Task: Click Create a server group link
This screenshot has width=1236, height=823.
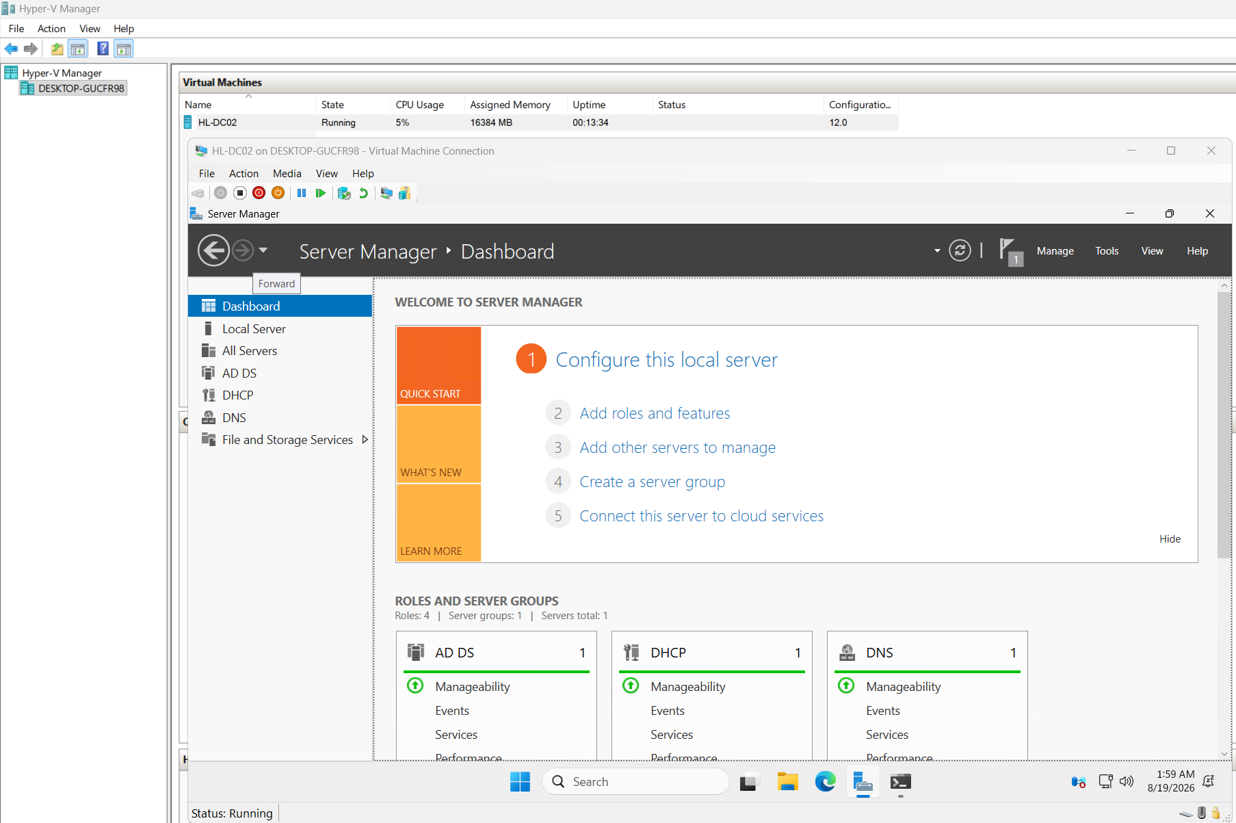Action: click(653, 482)
